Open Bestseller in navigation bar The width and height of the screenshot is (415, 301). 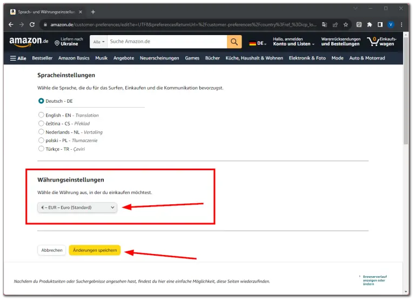[x=42, y=58]
